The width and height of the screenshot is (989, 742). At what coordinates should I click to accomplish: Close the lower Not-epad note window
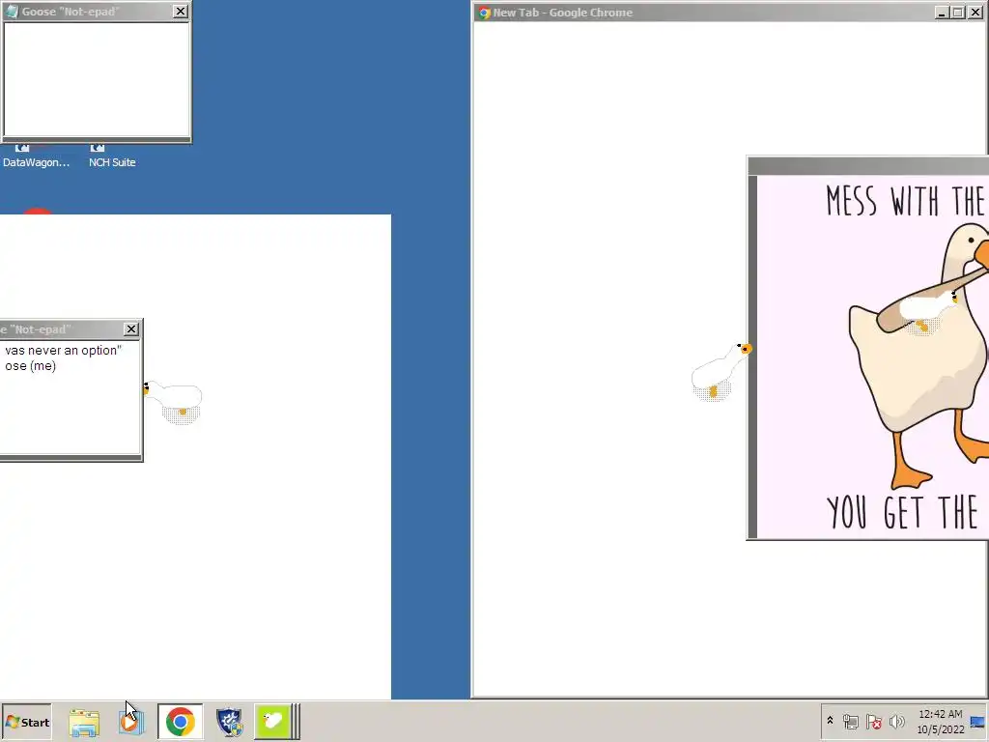point(131,328)
